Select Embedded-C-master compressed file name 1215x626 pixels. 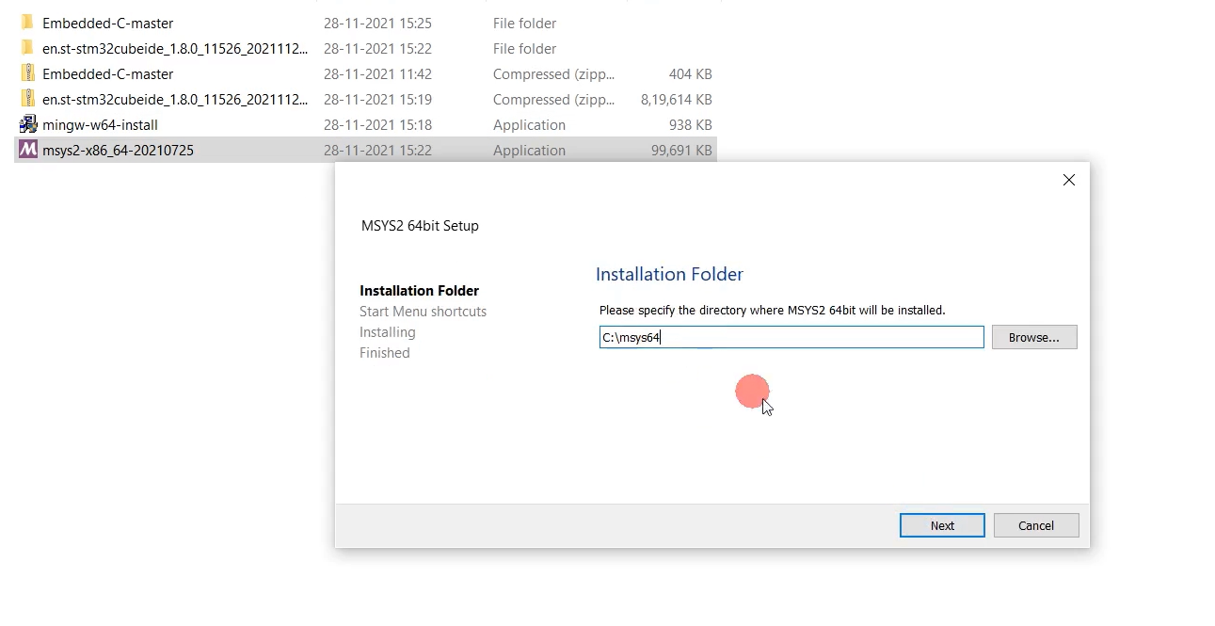coord(107,73)
